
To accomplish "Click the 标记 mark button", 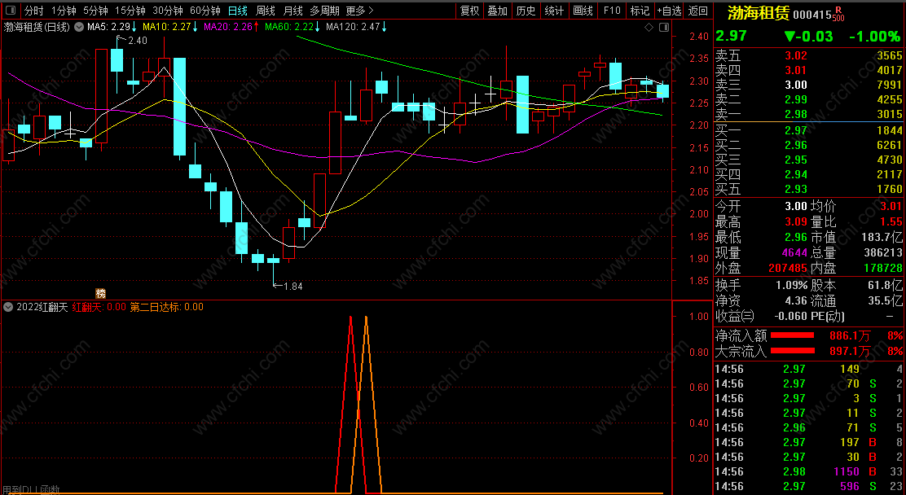I will 640,11.
